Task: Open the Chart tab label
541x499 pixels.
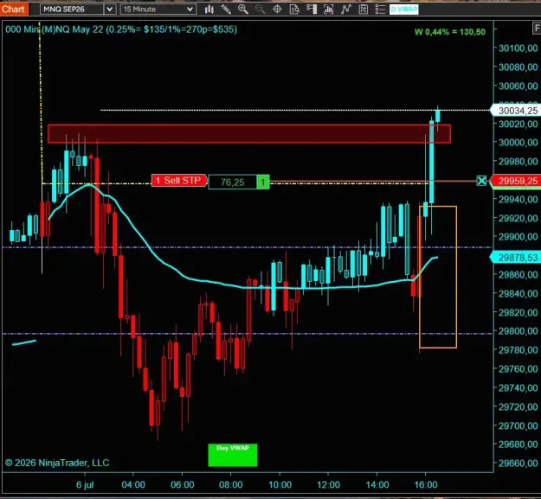Action: coord(14,9)
